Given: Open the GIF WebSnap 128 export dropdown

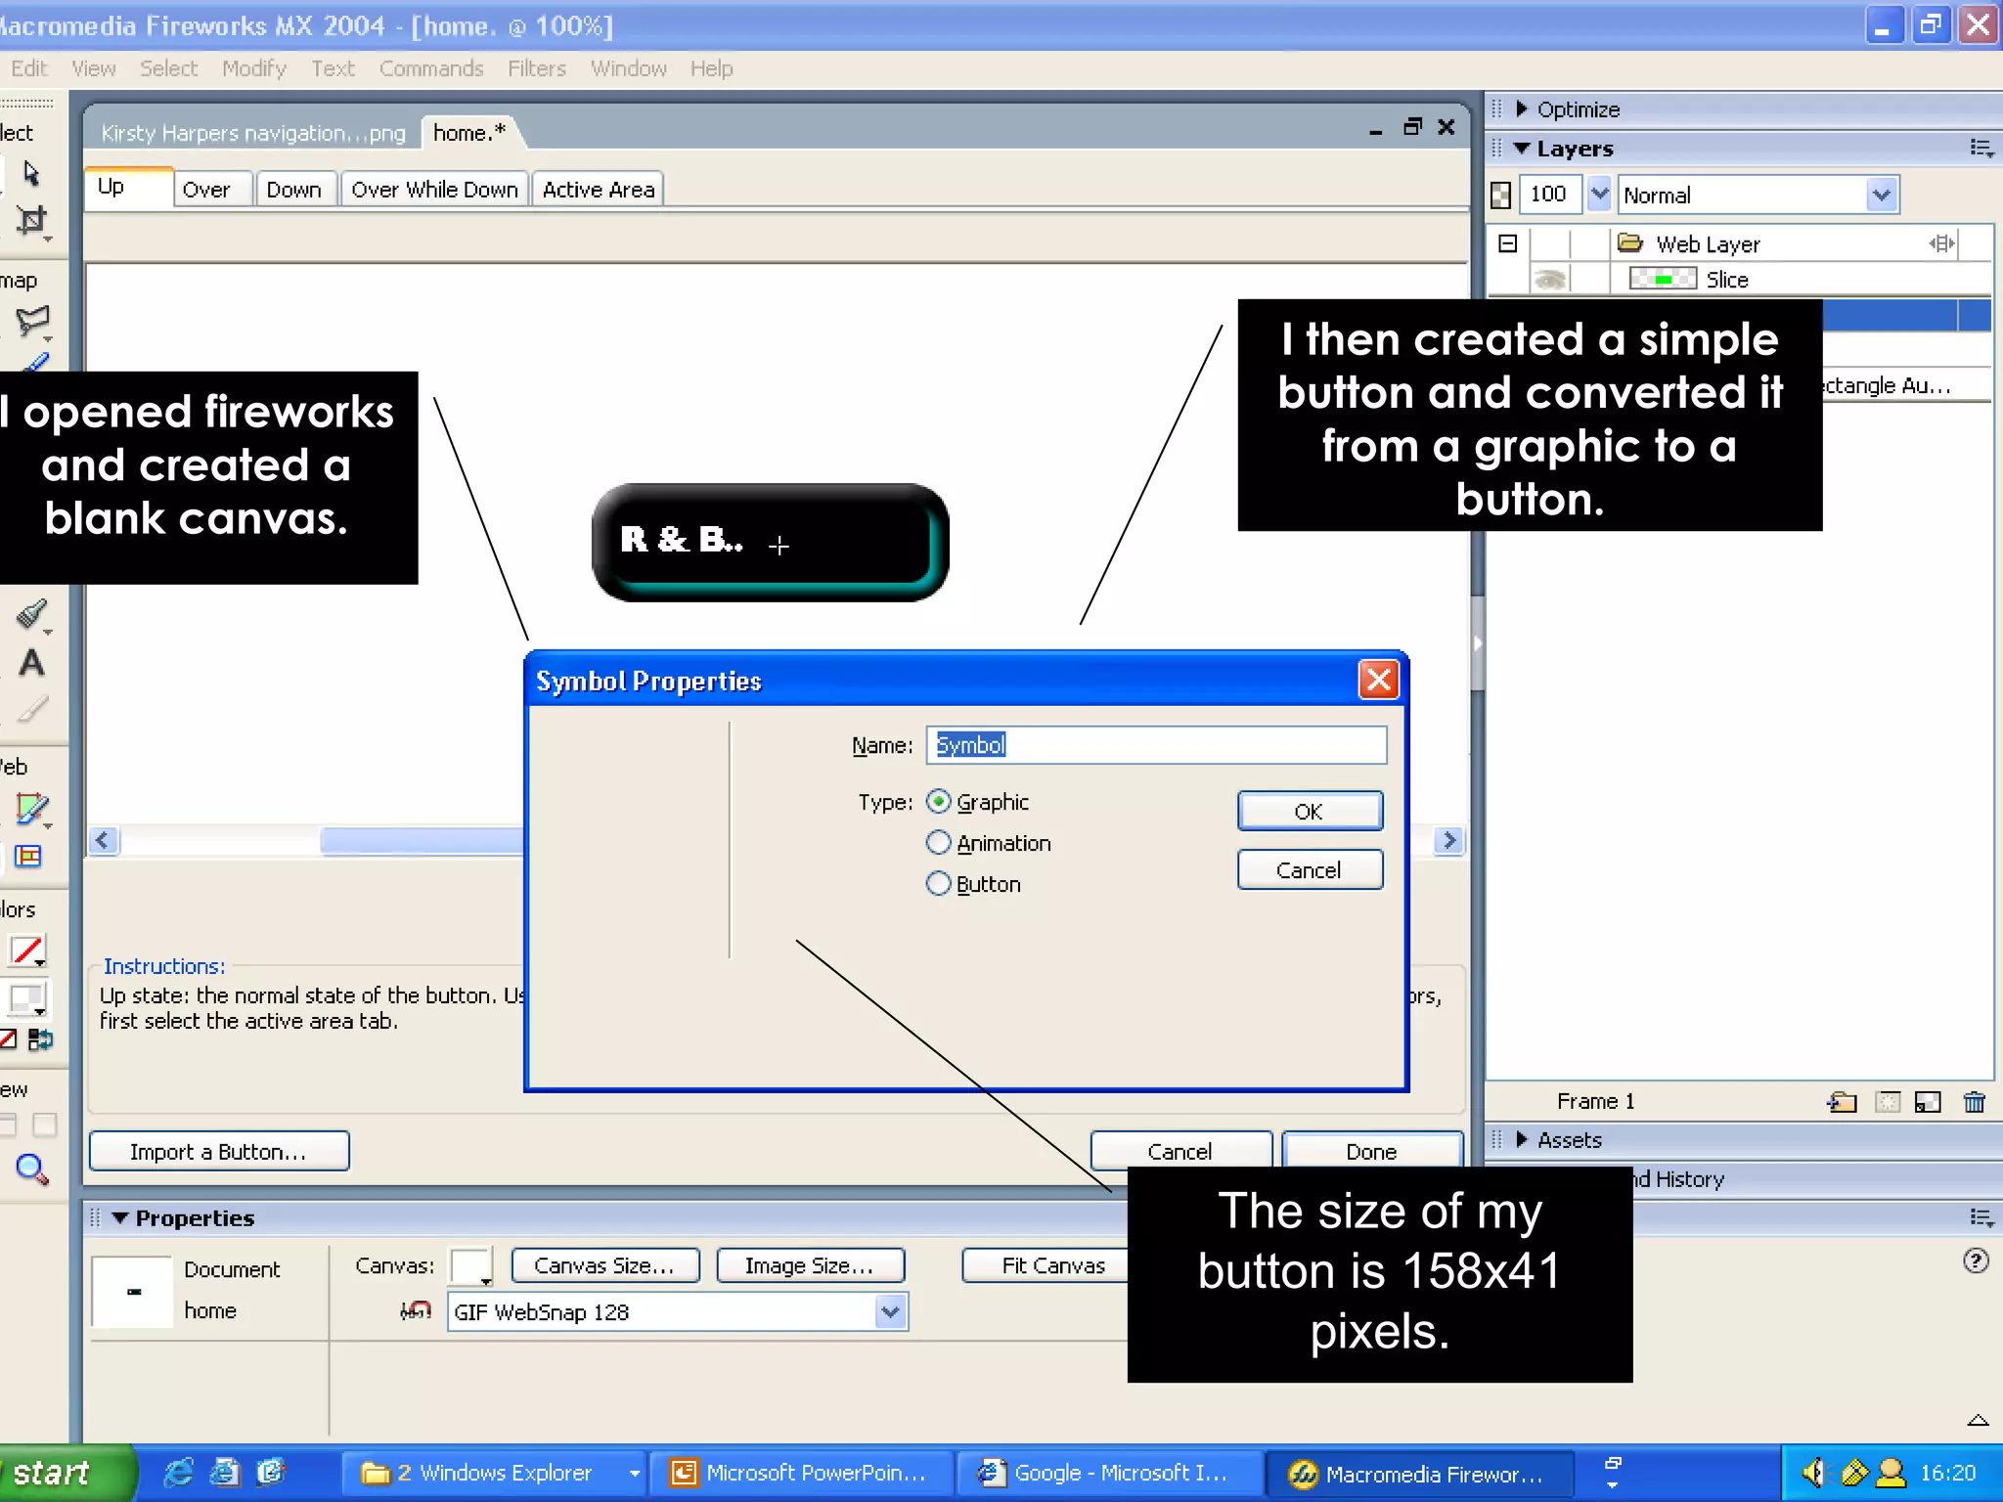Looking at the screenshot, I should click(889, 1312).
